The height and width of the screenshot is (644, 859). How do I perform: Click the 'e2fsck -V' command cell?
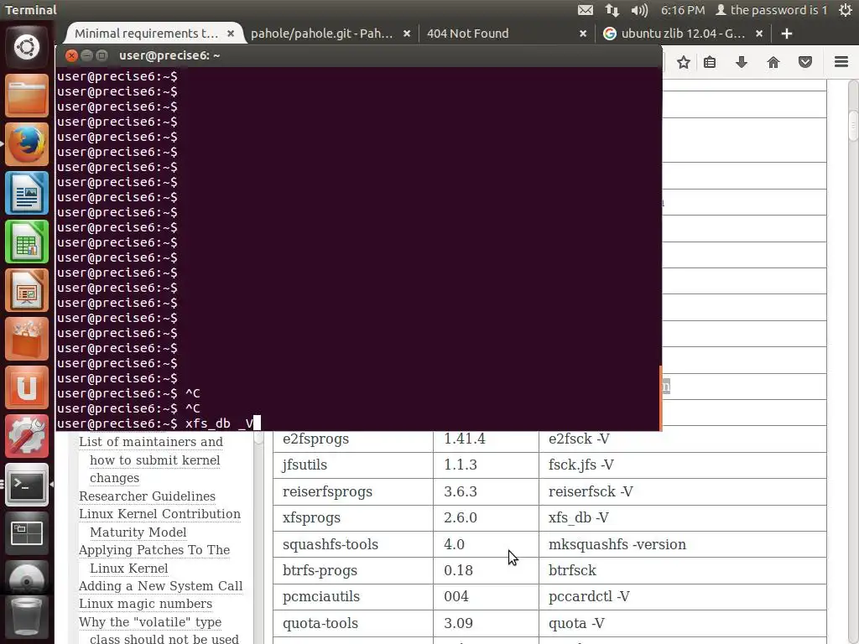pos(683,439)
